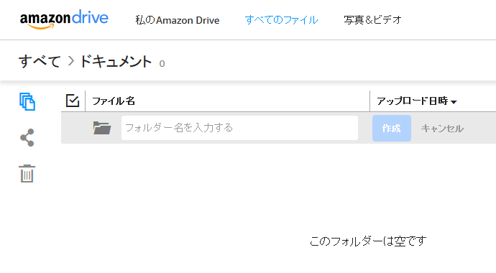Click the アップロード日時 column header
The height and width of the screenshot is (273, 496).
[413, 101]
